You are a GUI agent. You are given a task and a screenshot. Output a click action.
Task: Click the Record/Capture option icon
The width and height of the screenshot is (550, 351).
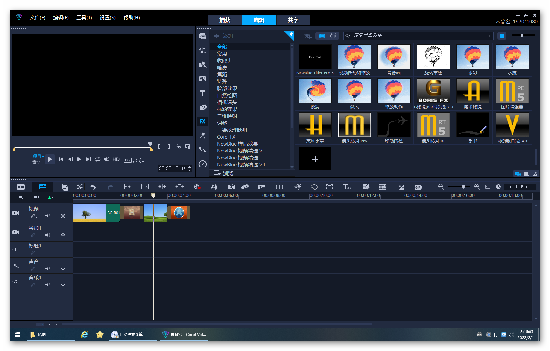pyautogui.click(x=197, y=187)
